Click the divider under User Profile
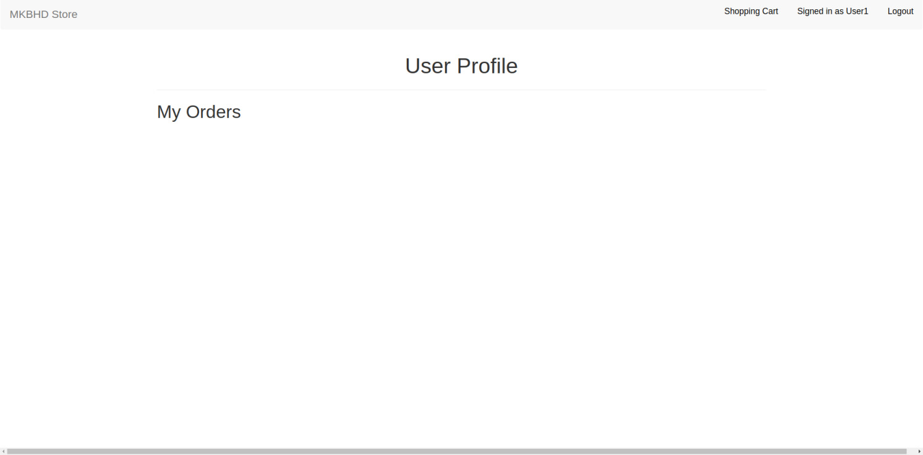923x455 pixels. [x=461, y=88]
